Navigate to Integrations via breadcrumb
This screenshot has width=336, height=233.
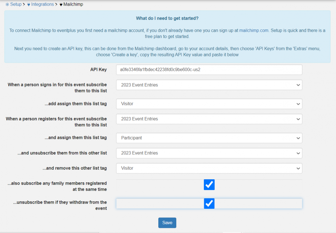pyautogui.click(x=42, y=4)
